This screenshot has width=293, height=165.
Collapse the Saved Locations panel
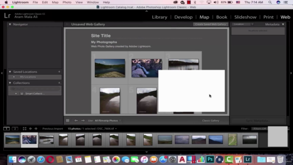coord(10,71)
